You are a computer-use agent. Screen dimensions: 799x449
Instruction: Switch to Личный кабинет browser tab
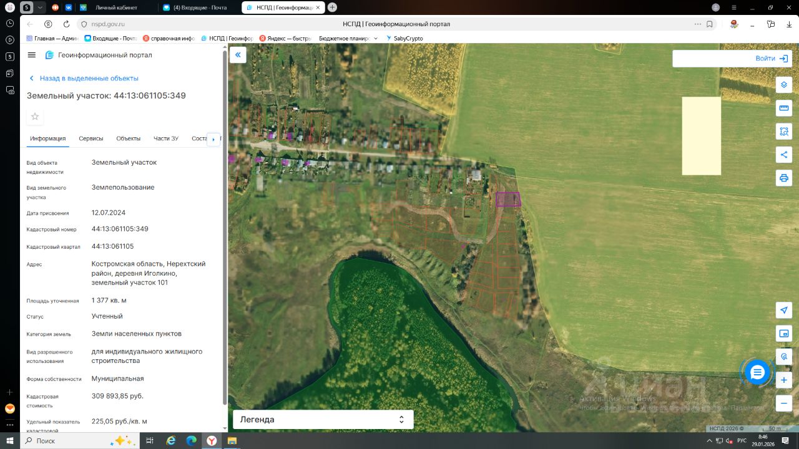point(116,7)
